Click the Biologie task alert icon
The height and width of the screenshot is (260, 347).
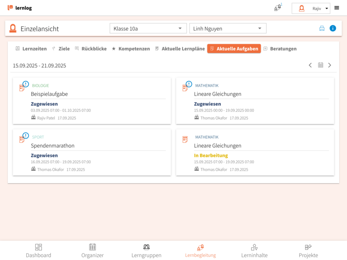pyautogui.click(x=26, y=84)
